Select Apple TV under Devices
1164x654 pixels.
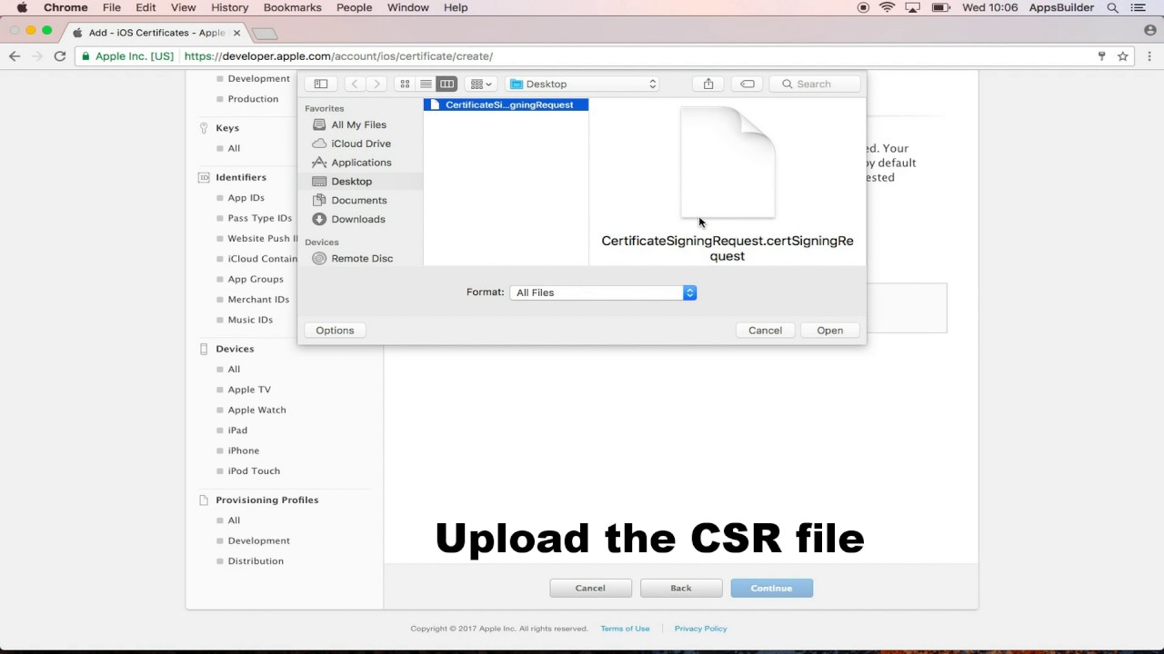pyautogui.click(x=249, y=390)
